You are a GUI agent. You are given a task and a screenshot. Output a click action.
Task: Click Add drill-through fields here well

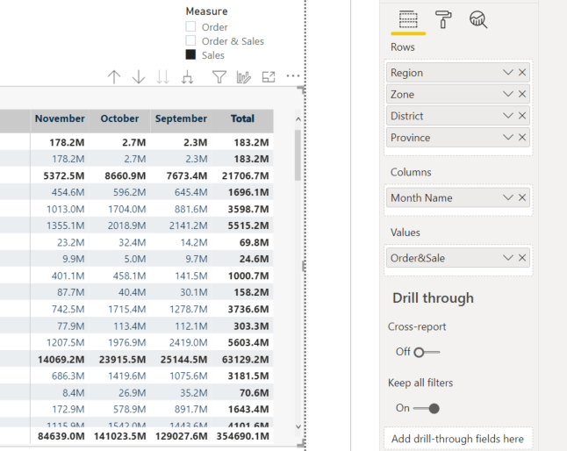(x=458, y=439)
